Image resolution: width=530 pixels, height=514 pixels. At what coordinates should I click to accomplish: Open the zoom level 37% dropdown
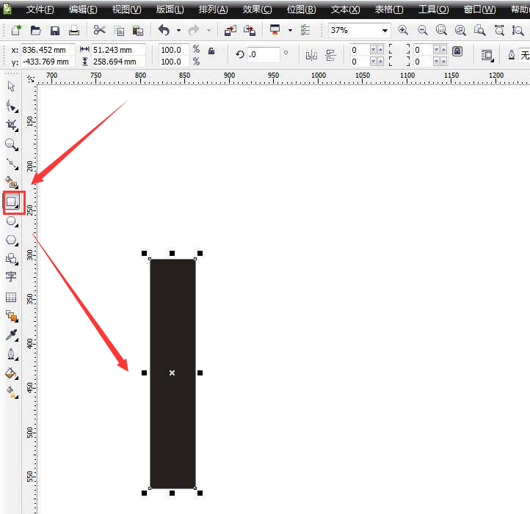coord(385,30)
